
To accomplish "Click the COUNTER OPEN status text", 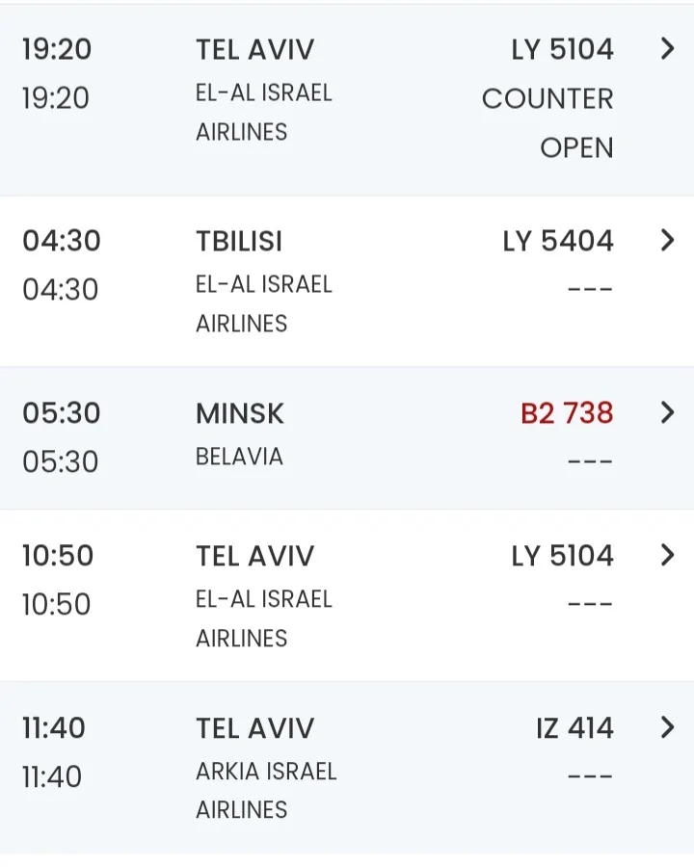I will pyautogui.click(x=547, y=122).
